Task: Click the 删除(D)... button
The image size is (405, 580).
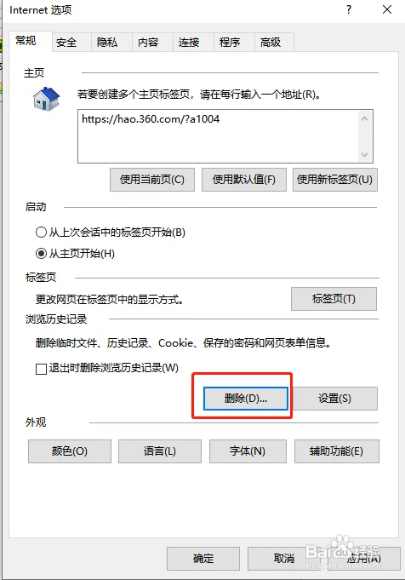Action: (246, 399)
